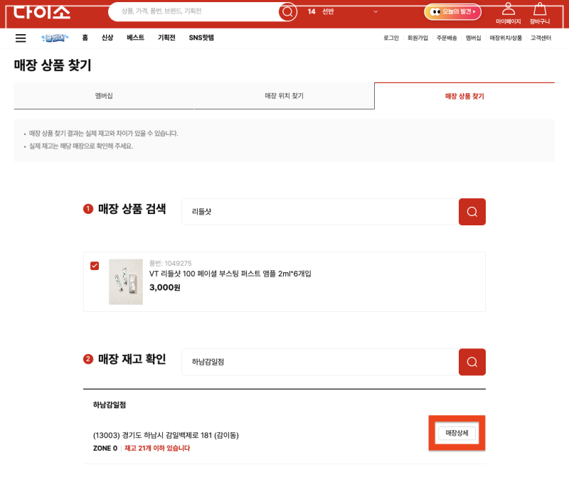Click the product search field containing 리들샷

(x=320, y=212)
